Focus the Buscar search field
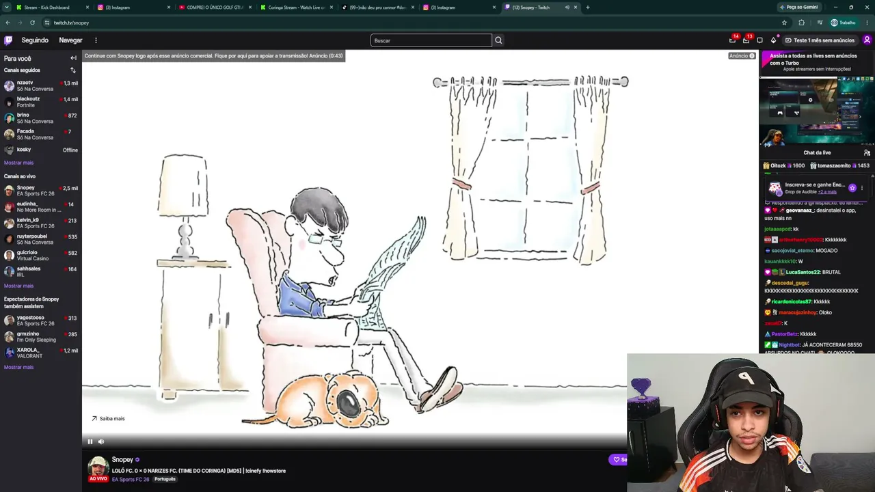 click(x=431, y=40)
